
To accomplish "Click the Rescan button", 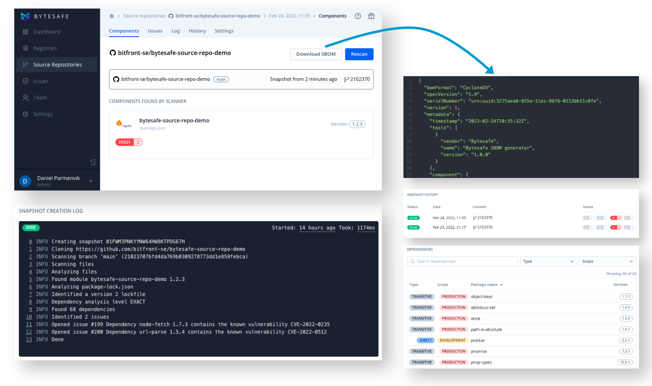I will click(x=359, y=54).
